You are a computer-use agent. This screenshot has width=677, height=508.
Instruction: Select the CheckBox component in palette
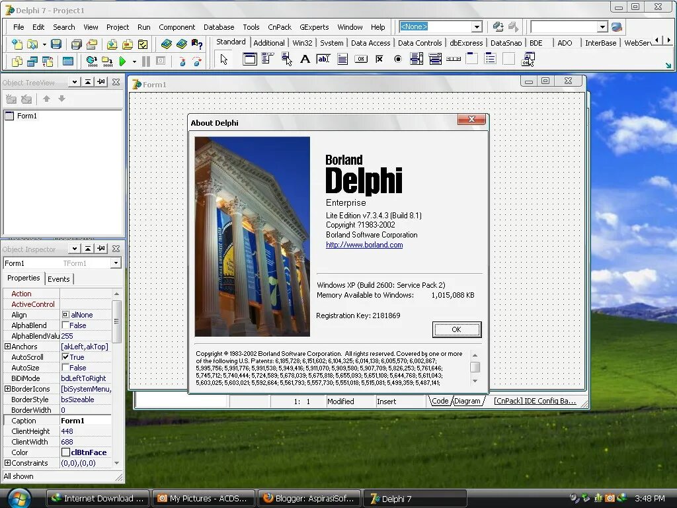[379, 59]
